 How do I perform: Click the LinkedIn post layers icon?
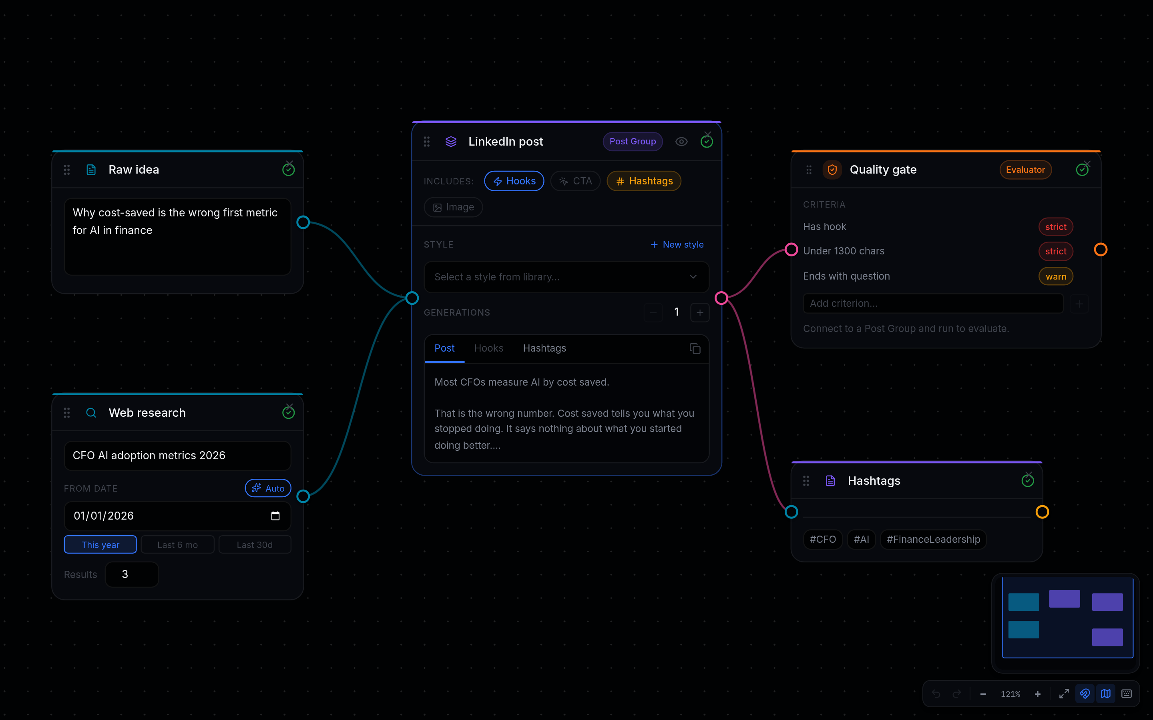[451, 142]
